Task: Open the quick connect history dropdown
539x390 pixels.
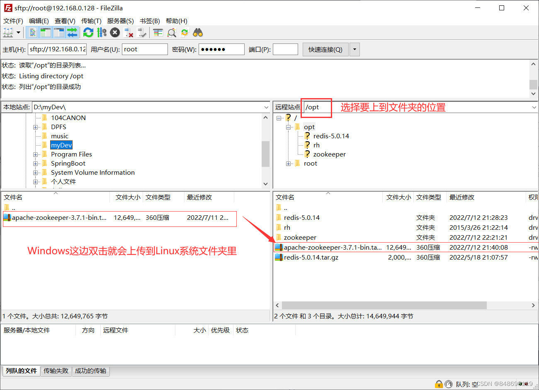Action: (x=354, y=49)
